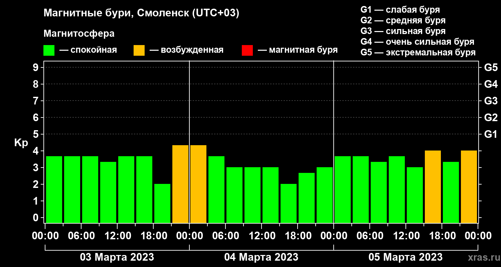
Task: Click the 'Kp' axis label
Action: click(21, 143)
